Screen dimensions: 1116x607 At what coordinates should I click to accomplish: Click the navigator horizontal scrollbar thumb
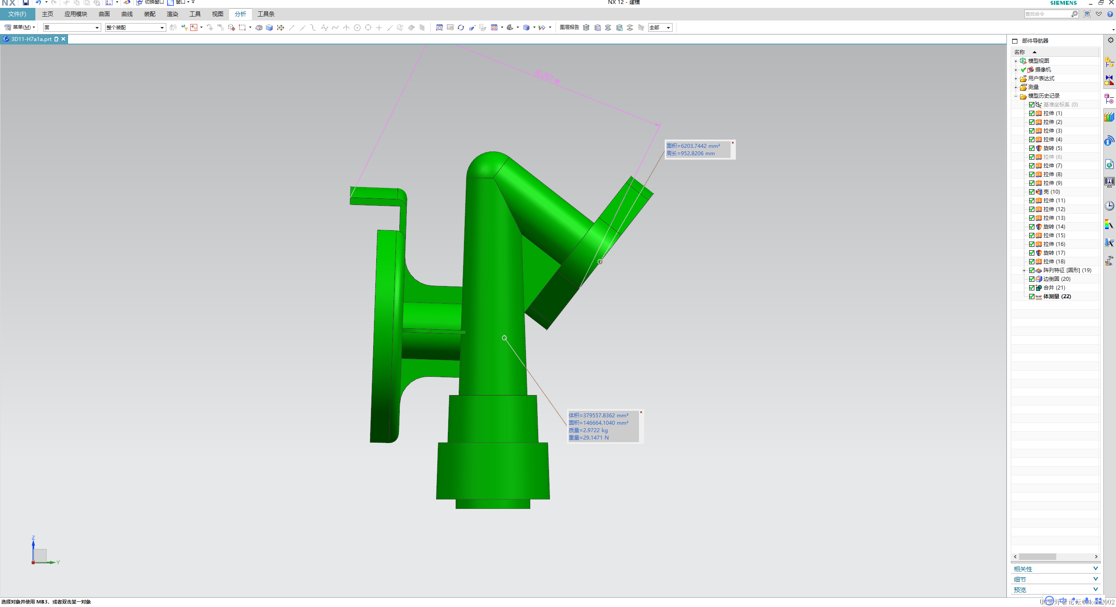coord(1037,557)
